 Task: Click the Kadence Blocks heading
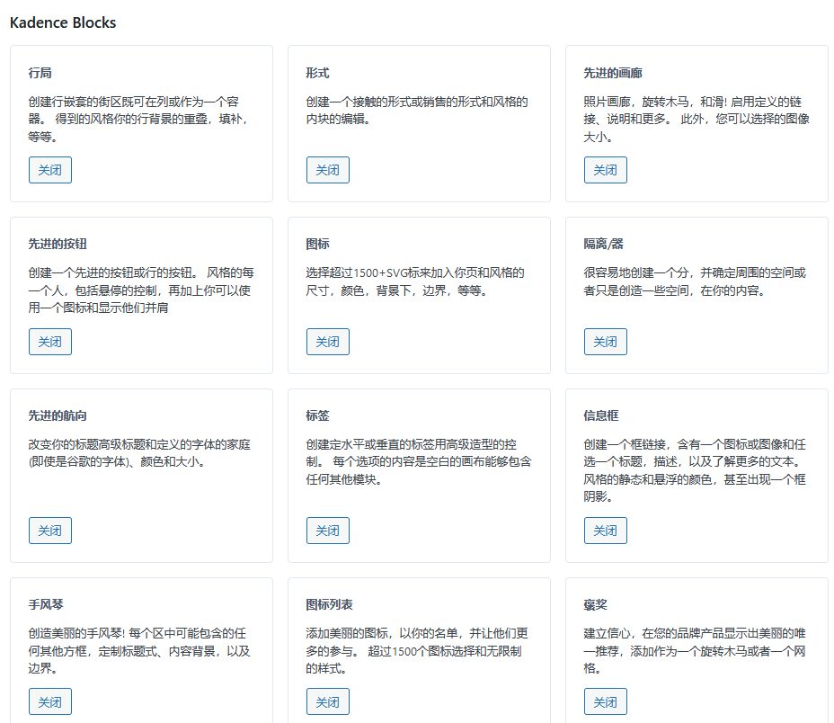pyautogui.click(x=63, y=22)
